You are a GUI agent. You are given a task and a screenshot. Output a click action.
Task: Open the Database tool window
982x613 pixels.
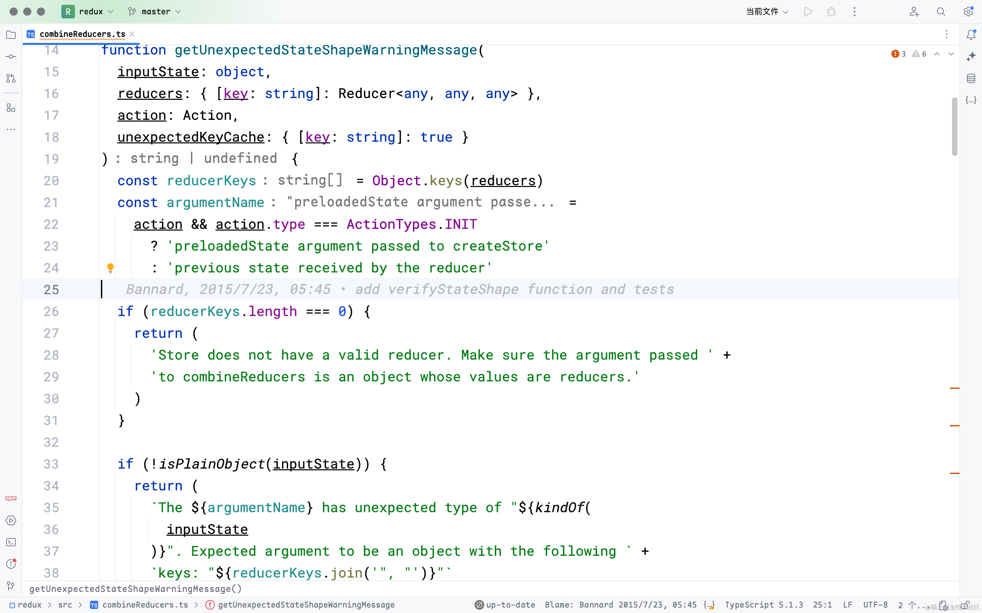click(971, 78)
